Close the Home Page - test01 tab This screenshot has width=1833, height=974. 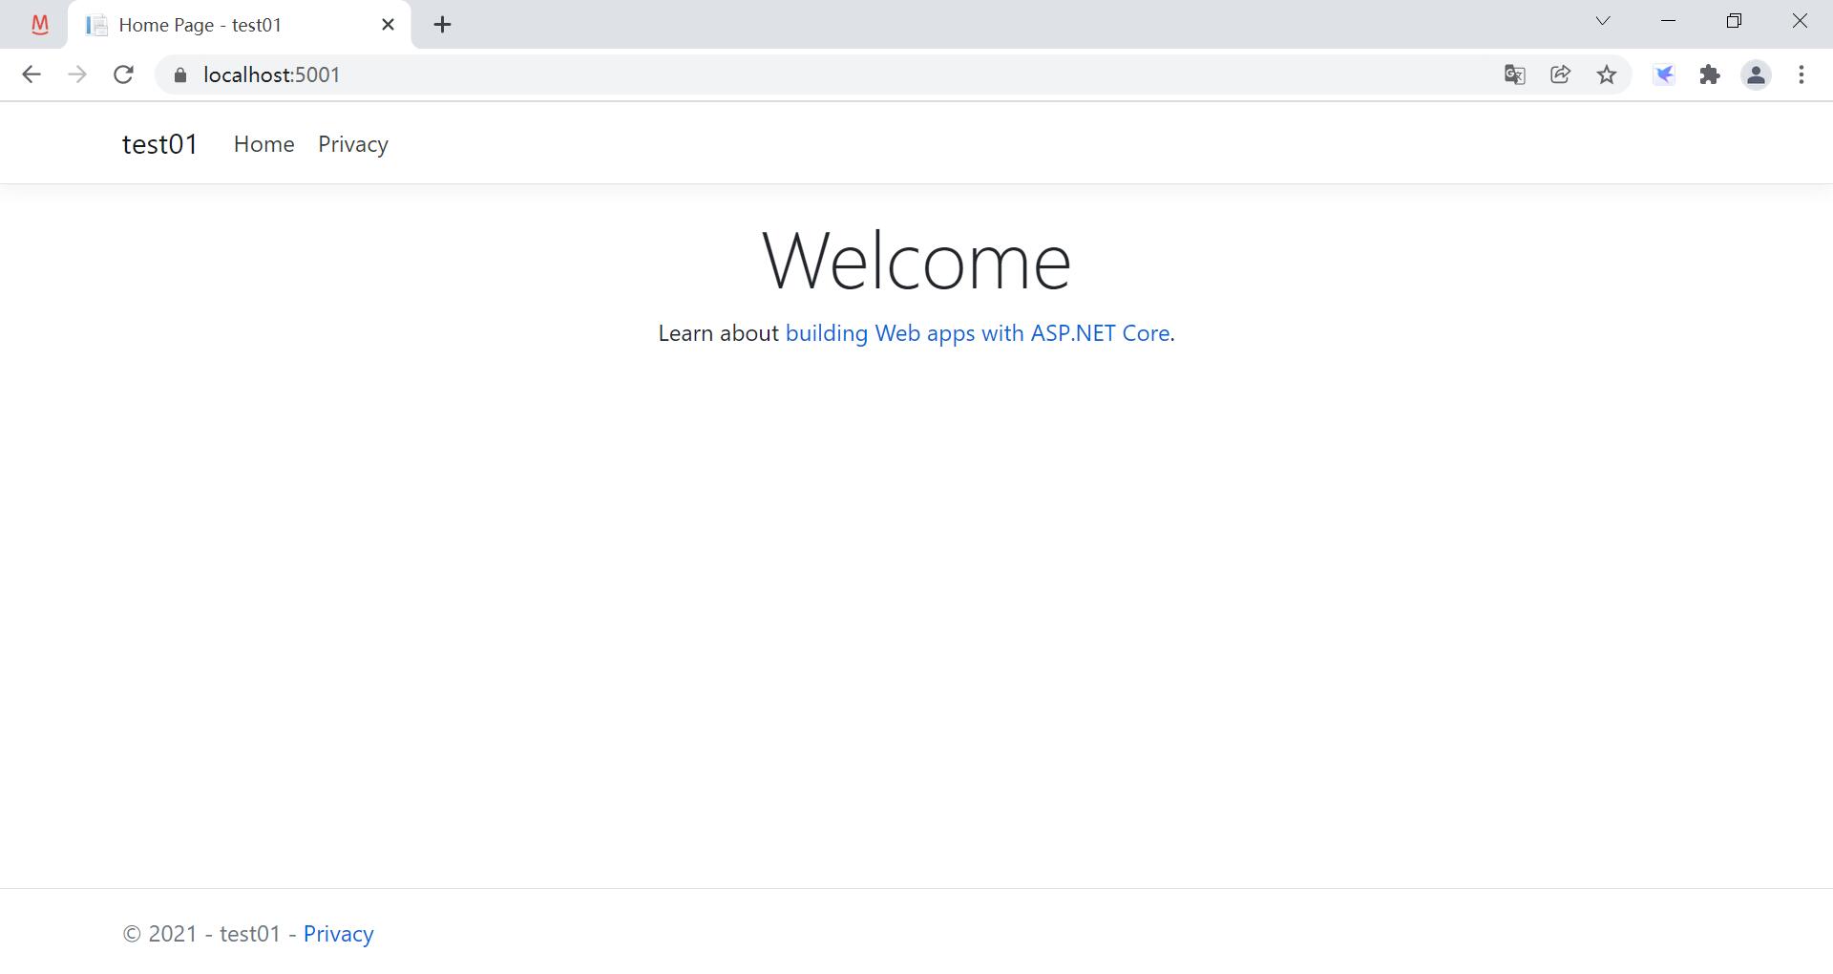(388, 25)
